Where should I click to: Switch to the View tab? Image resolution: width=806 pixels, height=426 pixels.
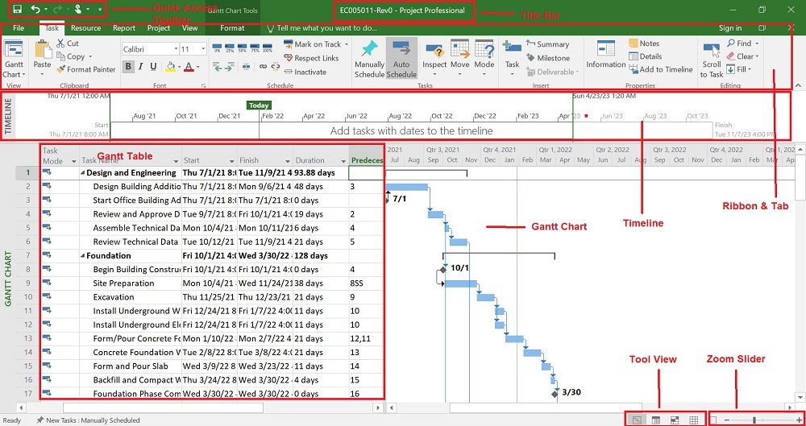coord(189,28)
